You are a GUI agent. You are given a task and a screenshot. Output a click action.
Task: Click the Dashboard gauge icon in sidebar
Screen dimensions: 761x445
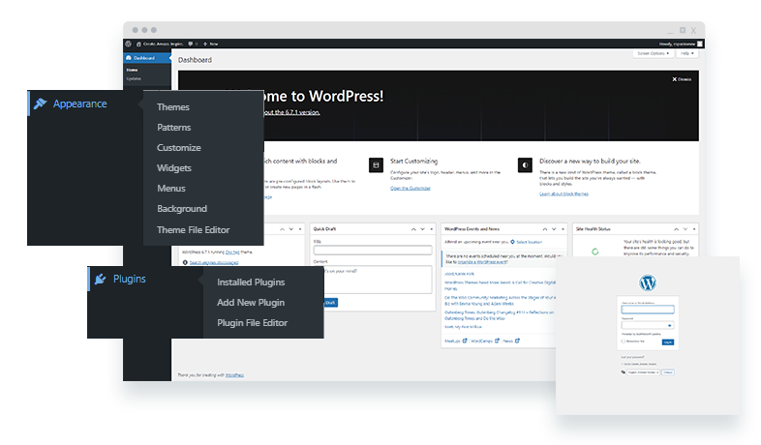coord(129,58)
